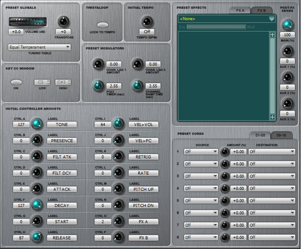
Task: Click the Main send 100 value field
Action: 287,35
